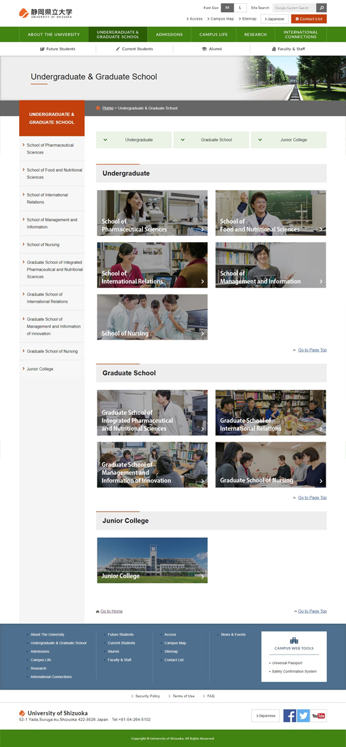Open the Contact List button
This screenshot has width=346, height=747.
coord(309,19)
